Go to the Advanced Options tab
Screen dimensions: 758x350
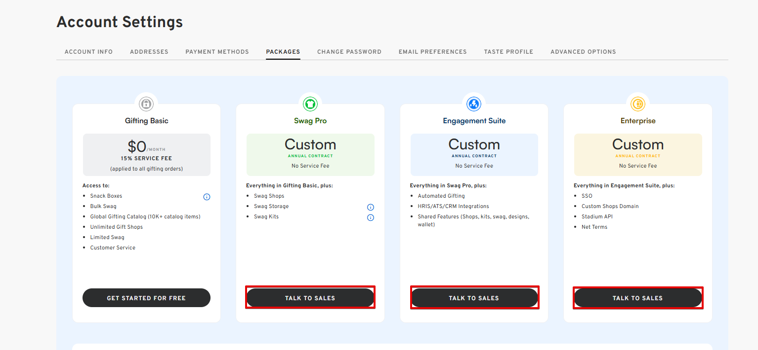(583, 52)
